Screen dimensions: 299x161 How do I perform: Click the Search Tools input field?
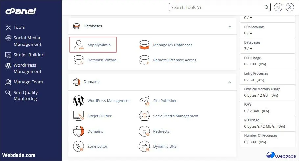click(x=217, y=7)
